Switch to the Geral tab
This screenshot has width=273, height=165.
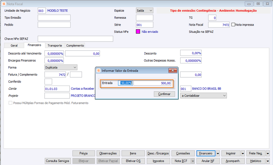[x=14, y=46]
